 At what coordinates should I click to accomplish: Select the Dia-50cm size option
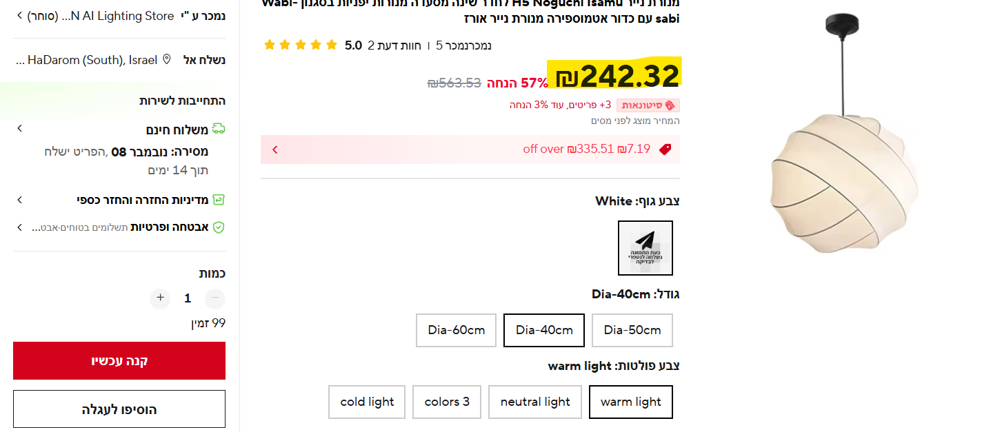point(632,330)
